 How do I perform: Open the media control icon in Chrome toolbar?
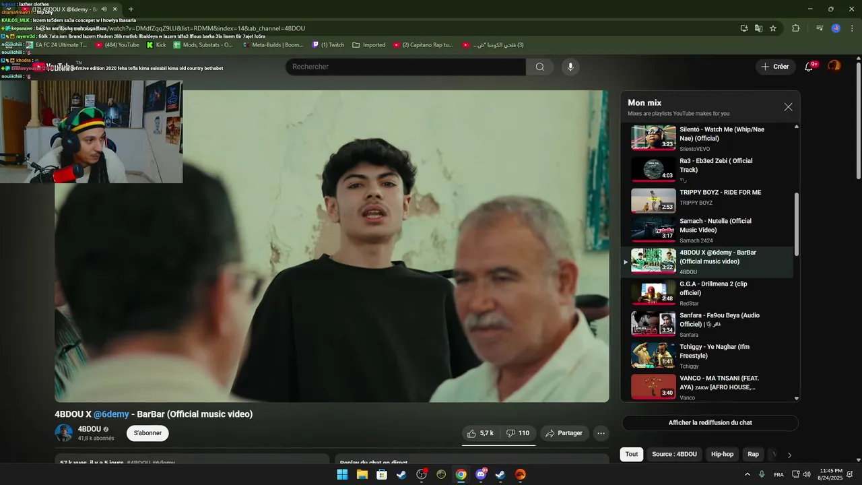pos(820,28)
